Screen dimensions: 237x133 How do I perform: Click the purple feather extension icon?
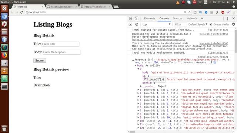228,12
